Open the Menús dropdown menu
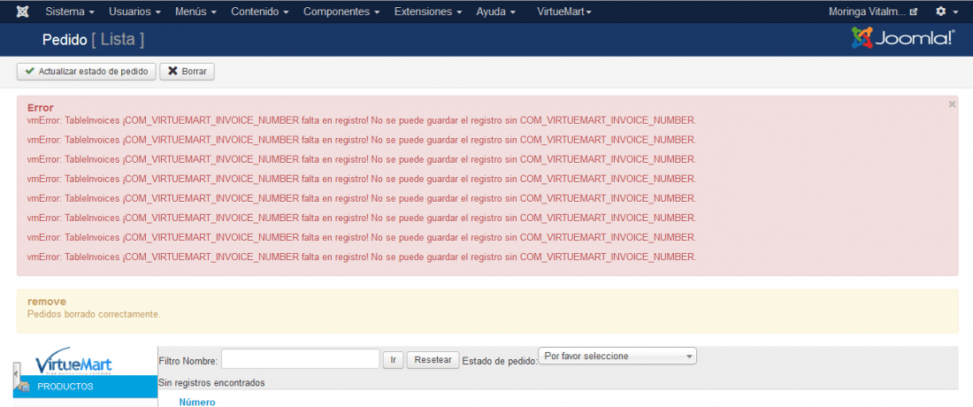Image resolution: width=973 pixels, height=407 pixels. click(x=196, y=12)
